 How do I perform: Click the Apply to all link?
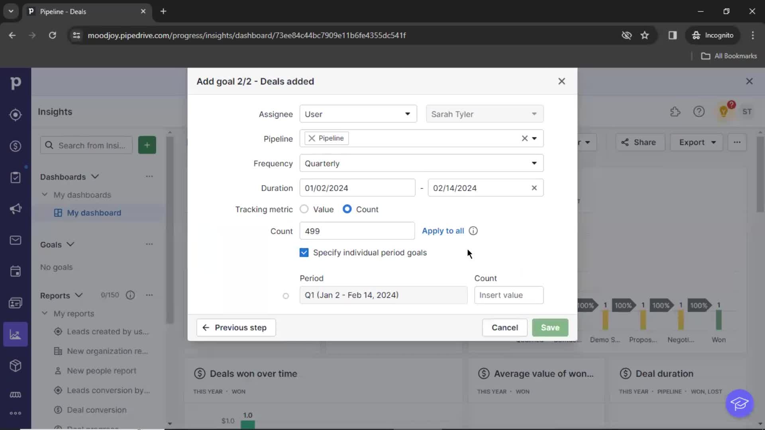[443, 231]
